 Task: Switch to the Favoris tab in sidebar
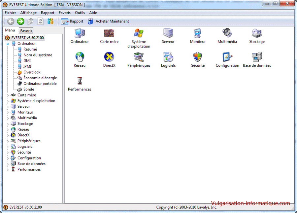click(x=26, y=31)
